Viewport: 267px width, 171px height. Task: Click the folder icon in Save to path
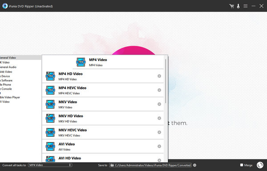pyautogui.click(x=112, y=165)
